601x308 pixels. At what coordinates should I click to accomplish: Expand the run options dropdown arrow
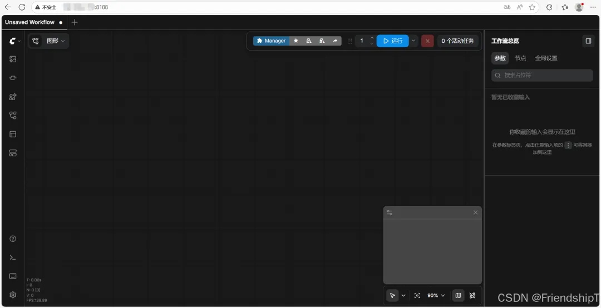[413, 41]
